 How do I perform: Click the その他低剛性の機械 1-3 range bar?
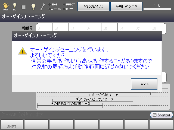70,104
